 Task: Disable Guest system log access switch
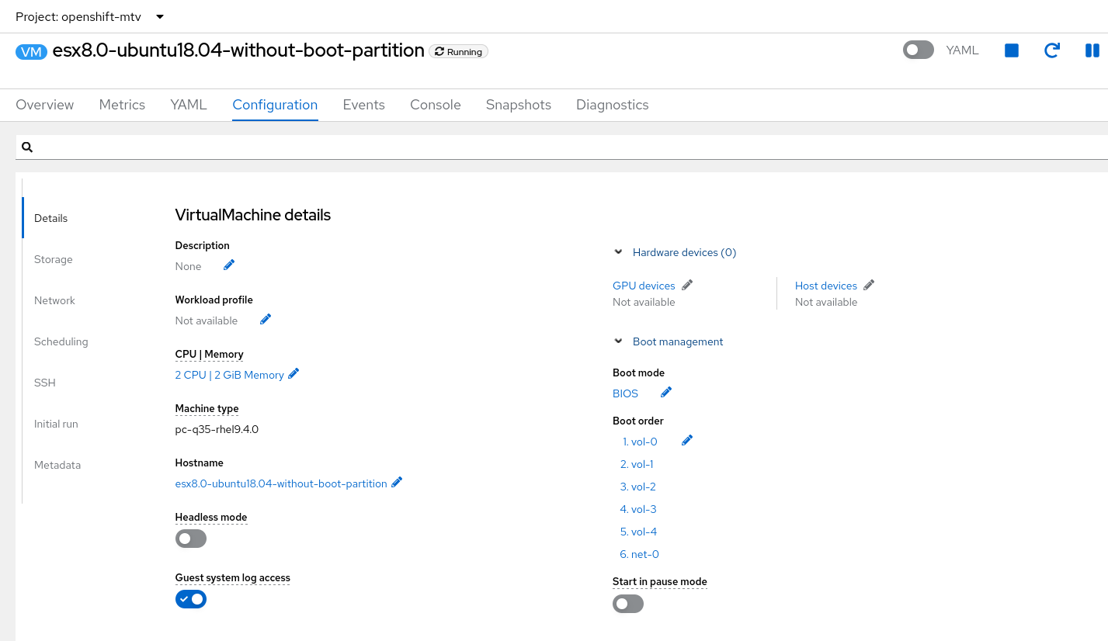pyautogui.click(x=191, y=599)
